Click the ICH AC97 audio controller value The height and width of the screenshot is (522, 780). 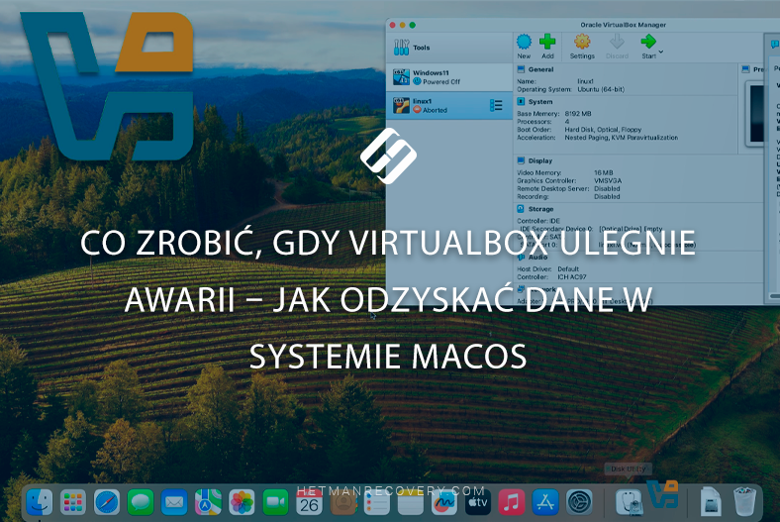tap(572, 276)
